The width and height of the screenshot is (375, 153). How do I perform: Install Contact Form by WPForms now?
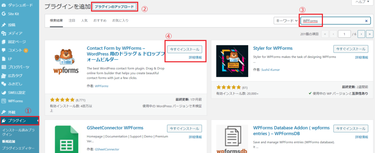click(x=185, y=49)
